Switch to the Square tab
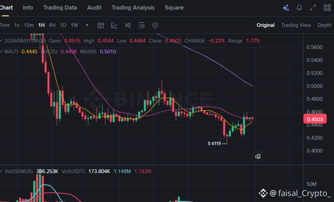Viewport: 334px width, 202px height. click(x=174, y=8)
